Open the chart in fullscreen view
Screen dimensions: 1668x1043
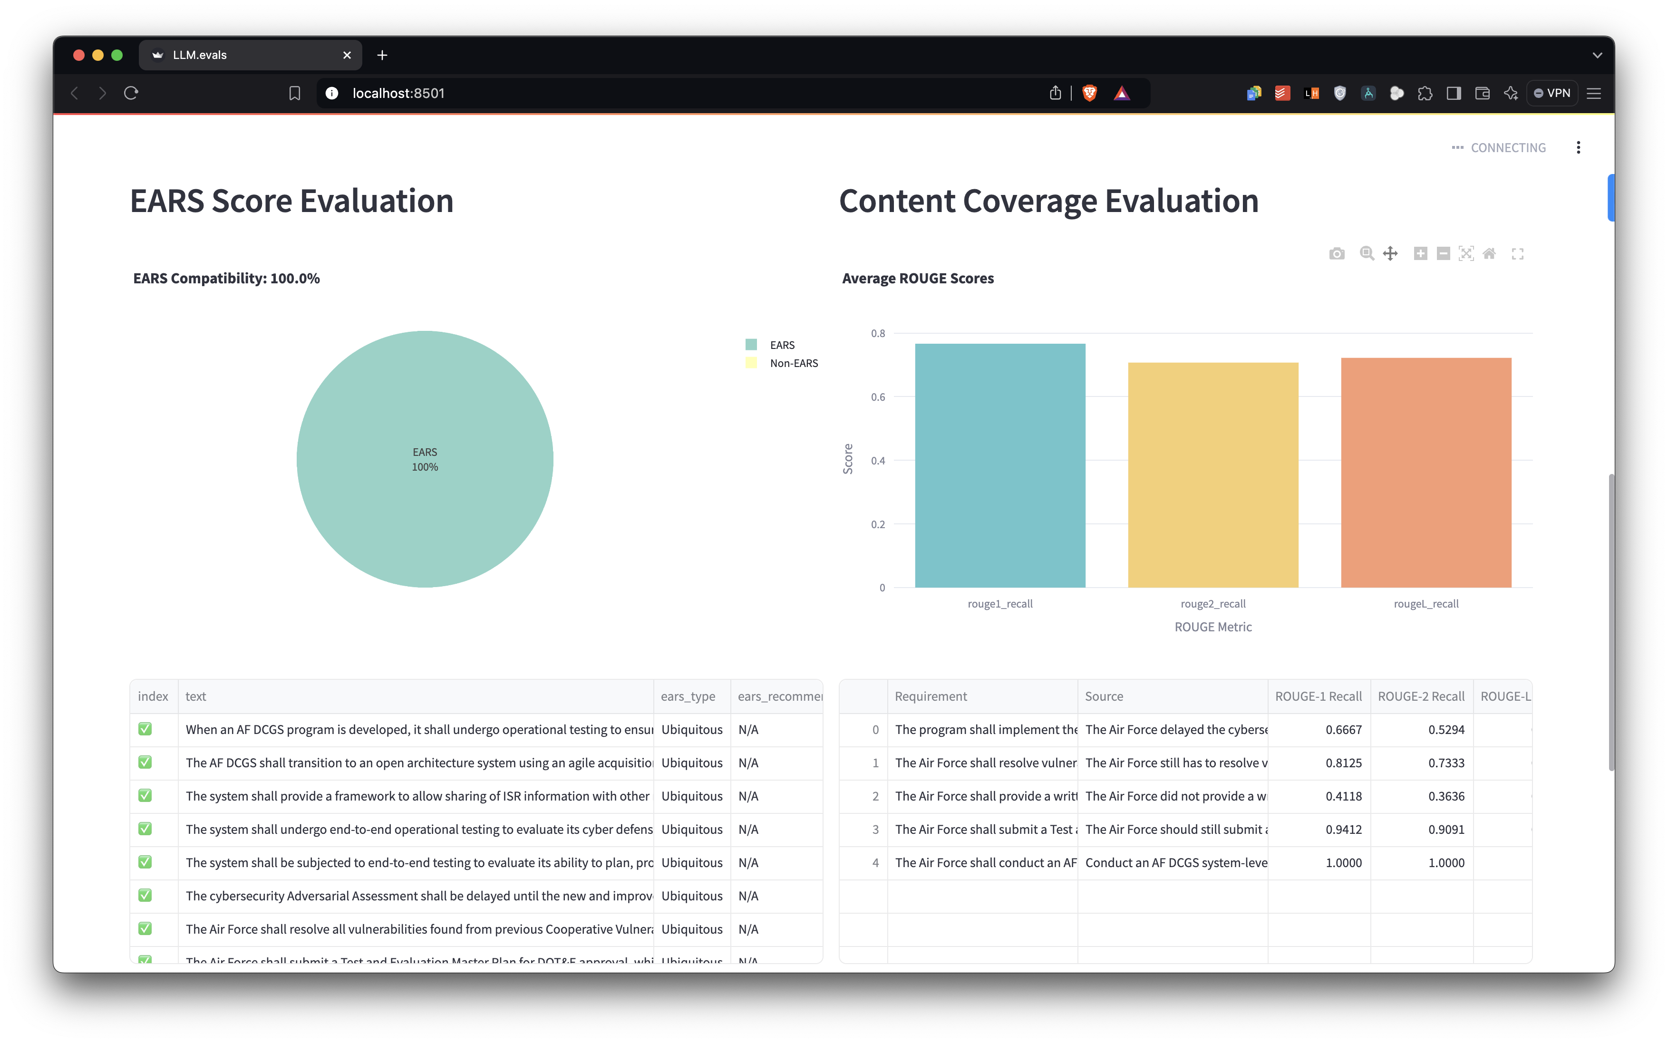click(x=1518, y=254)
